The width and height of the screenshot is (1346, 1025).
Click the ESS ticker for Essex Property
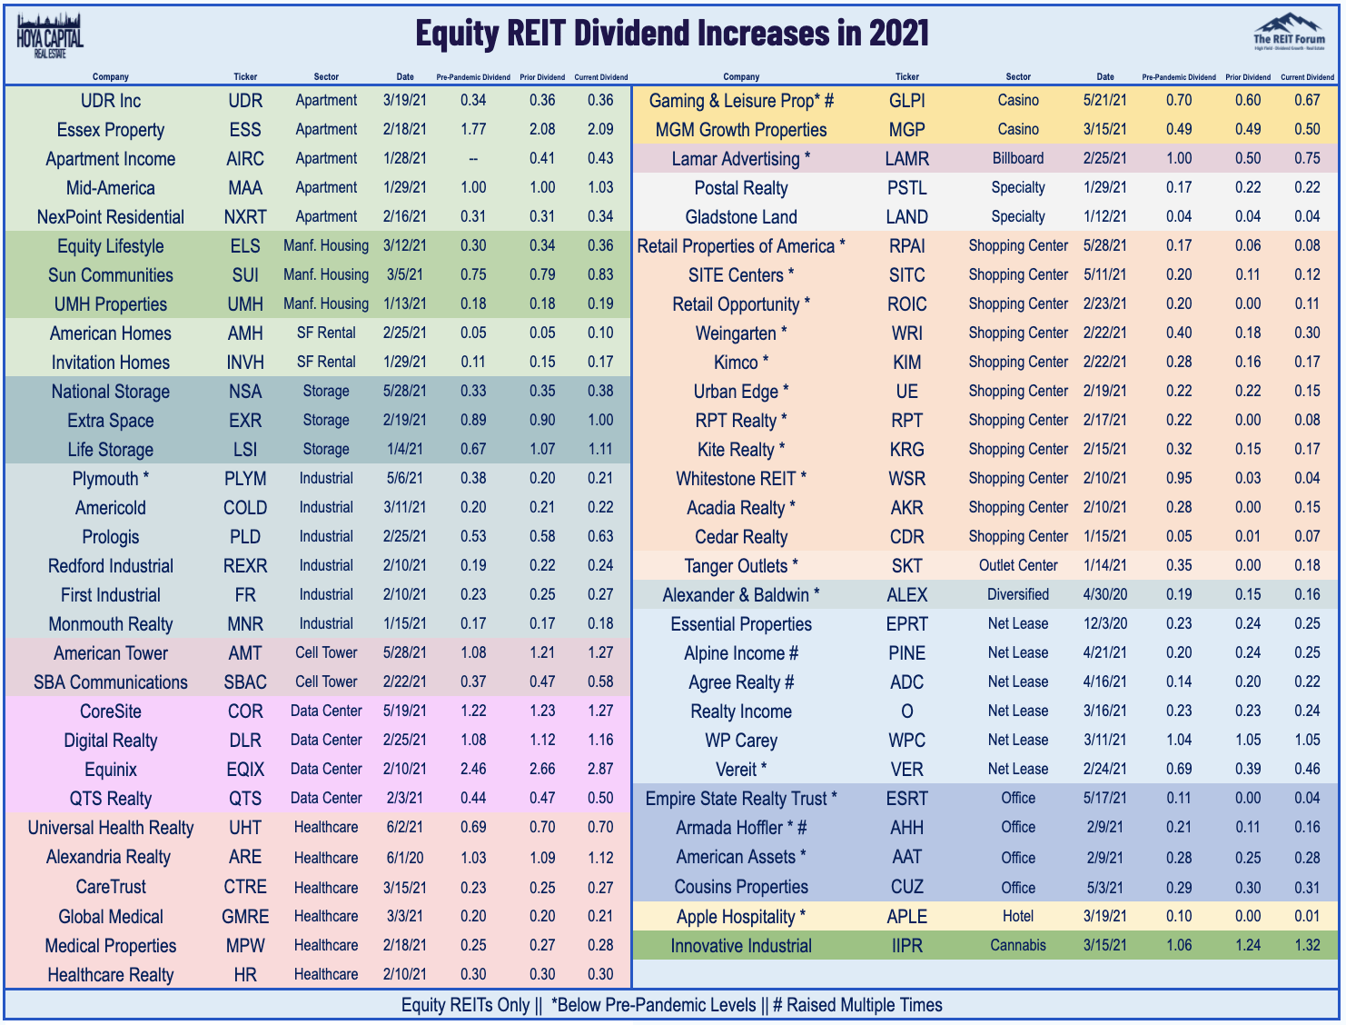tap(245, 130)
